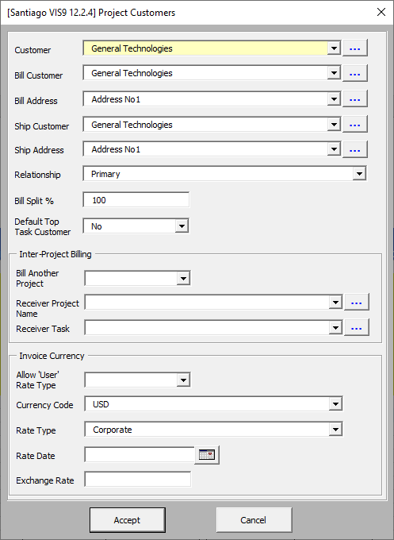Click into the Rate Date text field
Viewport: 394px width, 540px height.
pos(140,455)
